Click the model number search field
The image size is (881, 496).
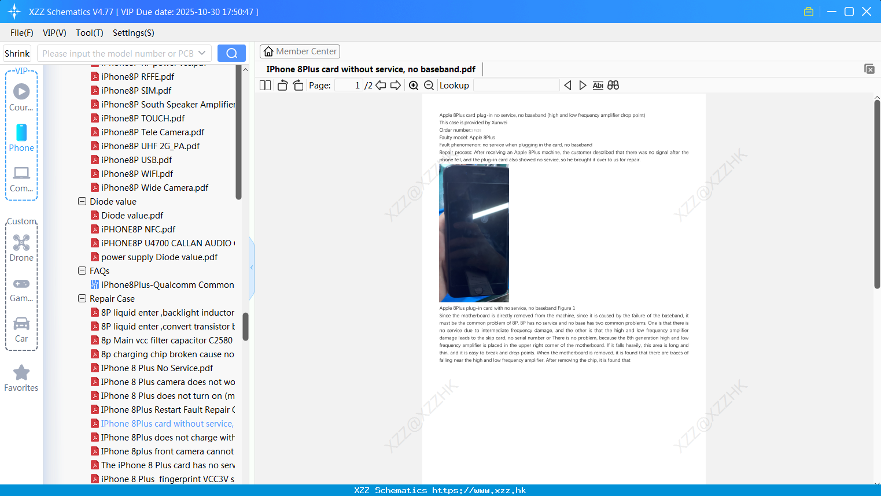coord(118,53)
